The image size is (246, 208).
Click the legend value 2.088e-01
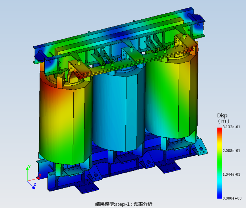[x=231, y=151]
